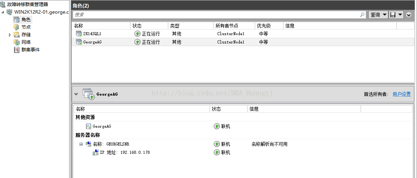Collapse the GEORGELSNR name resource
The height and width of the screenshot is (178, 417).
[x=81, y=144]
